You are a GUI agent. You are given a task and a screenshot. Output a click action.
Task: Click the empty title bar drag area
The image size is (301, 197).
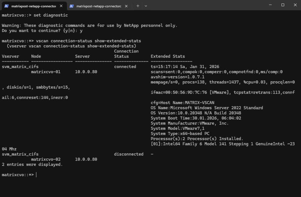(206, 5)
